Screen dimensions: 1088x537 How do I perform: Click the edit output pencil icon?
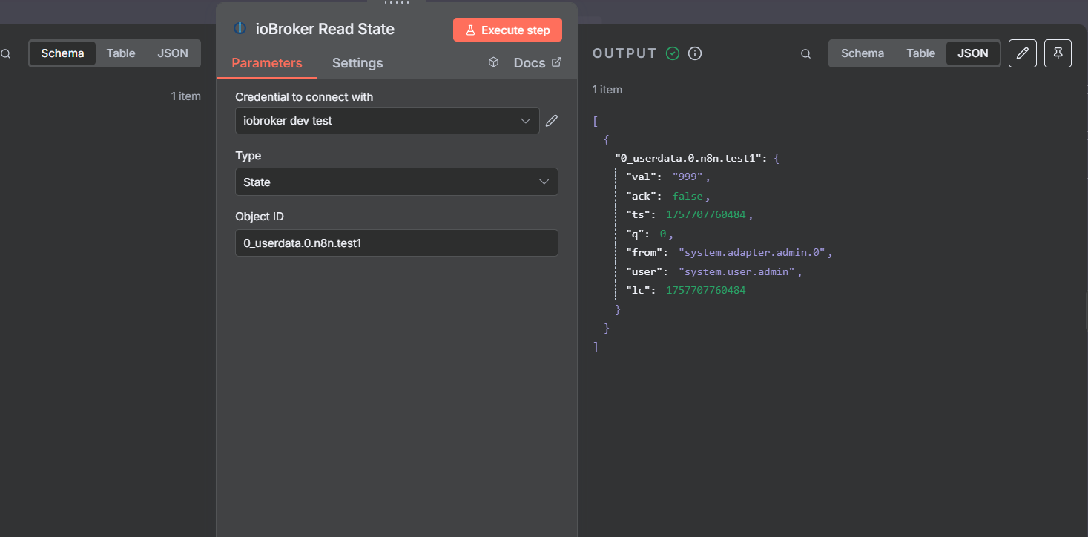point(1023,53)
